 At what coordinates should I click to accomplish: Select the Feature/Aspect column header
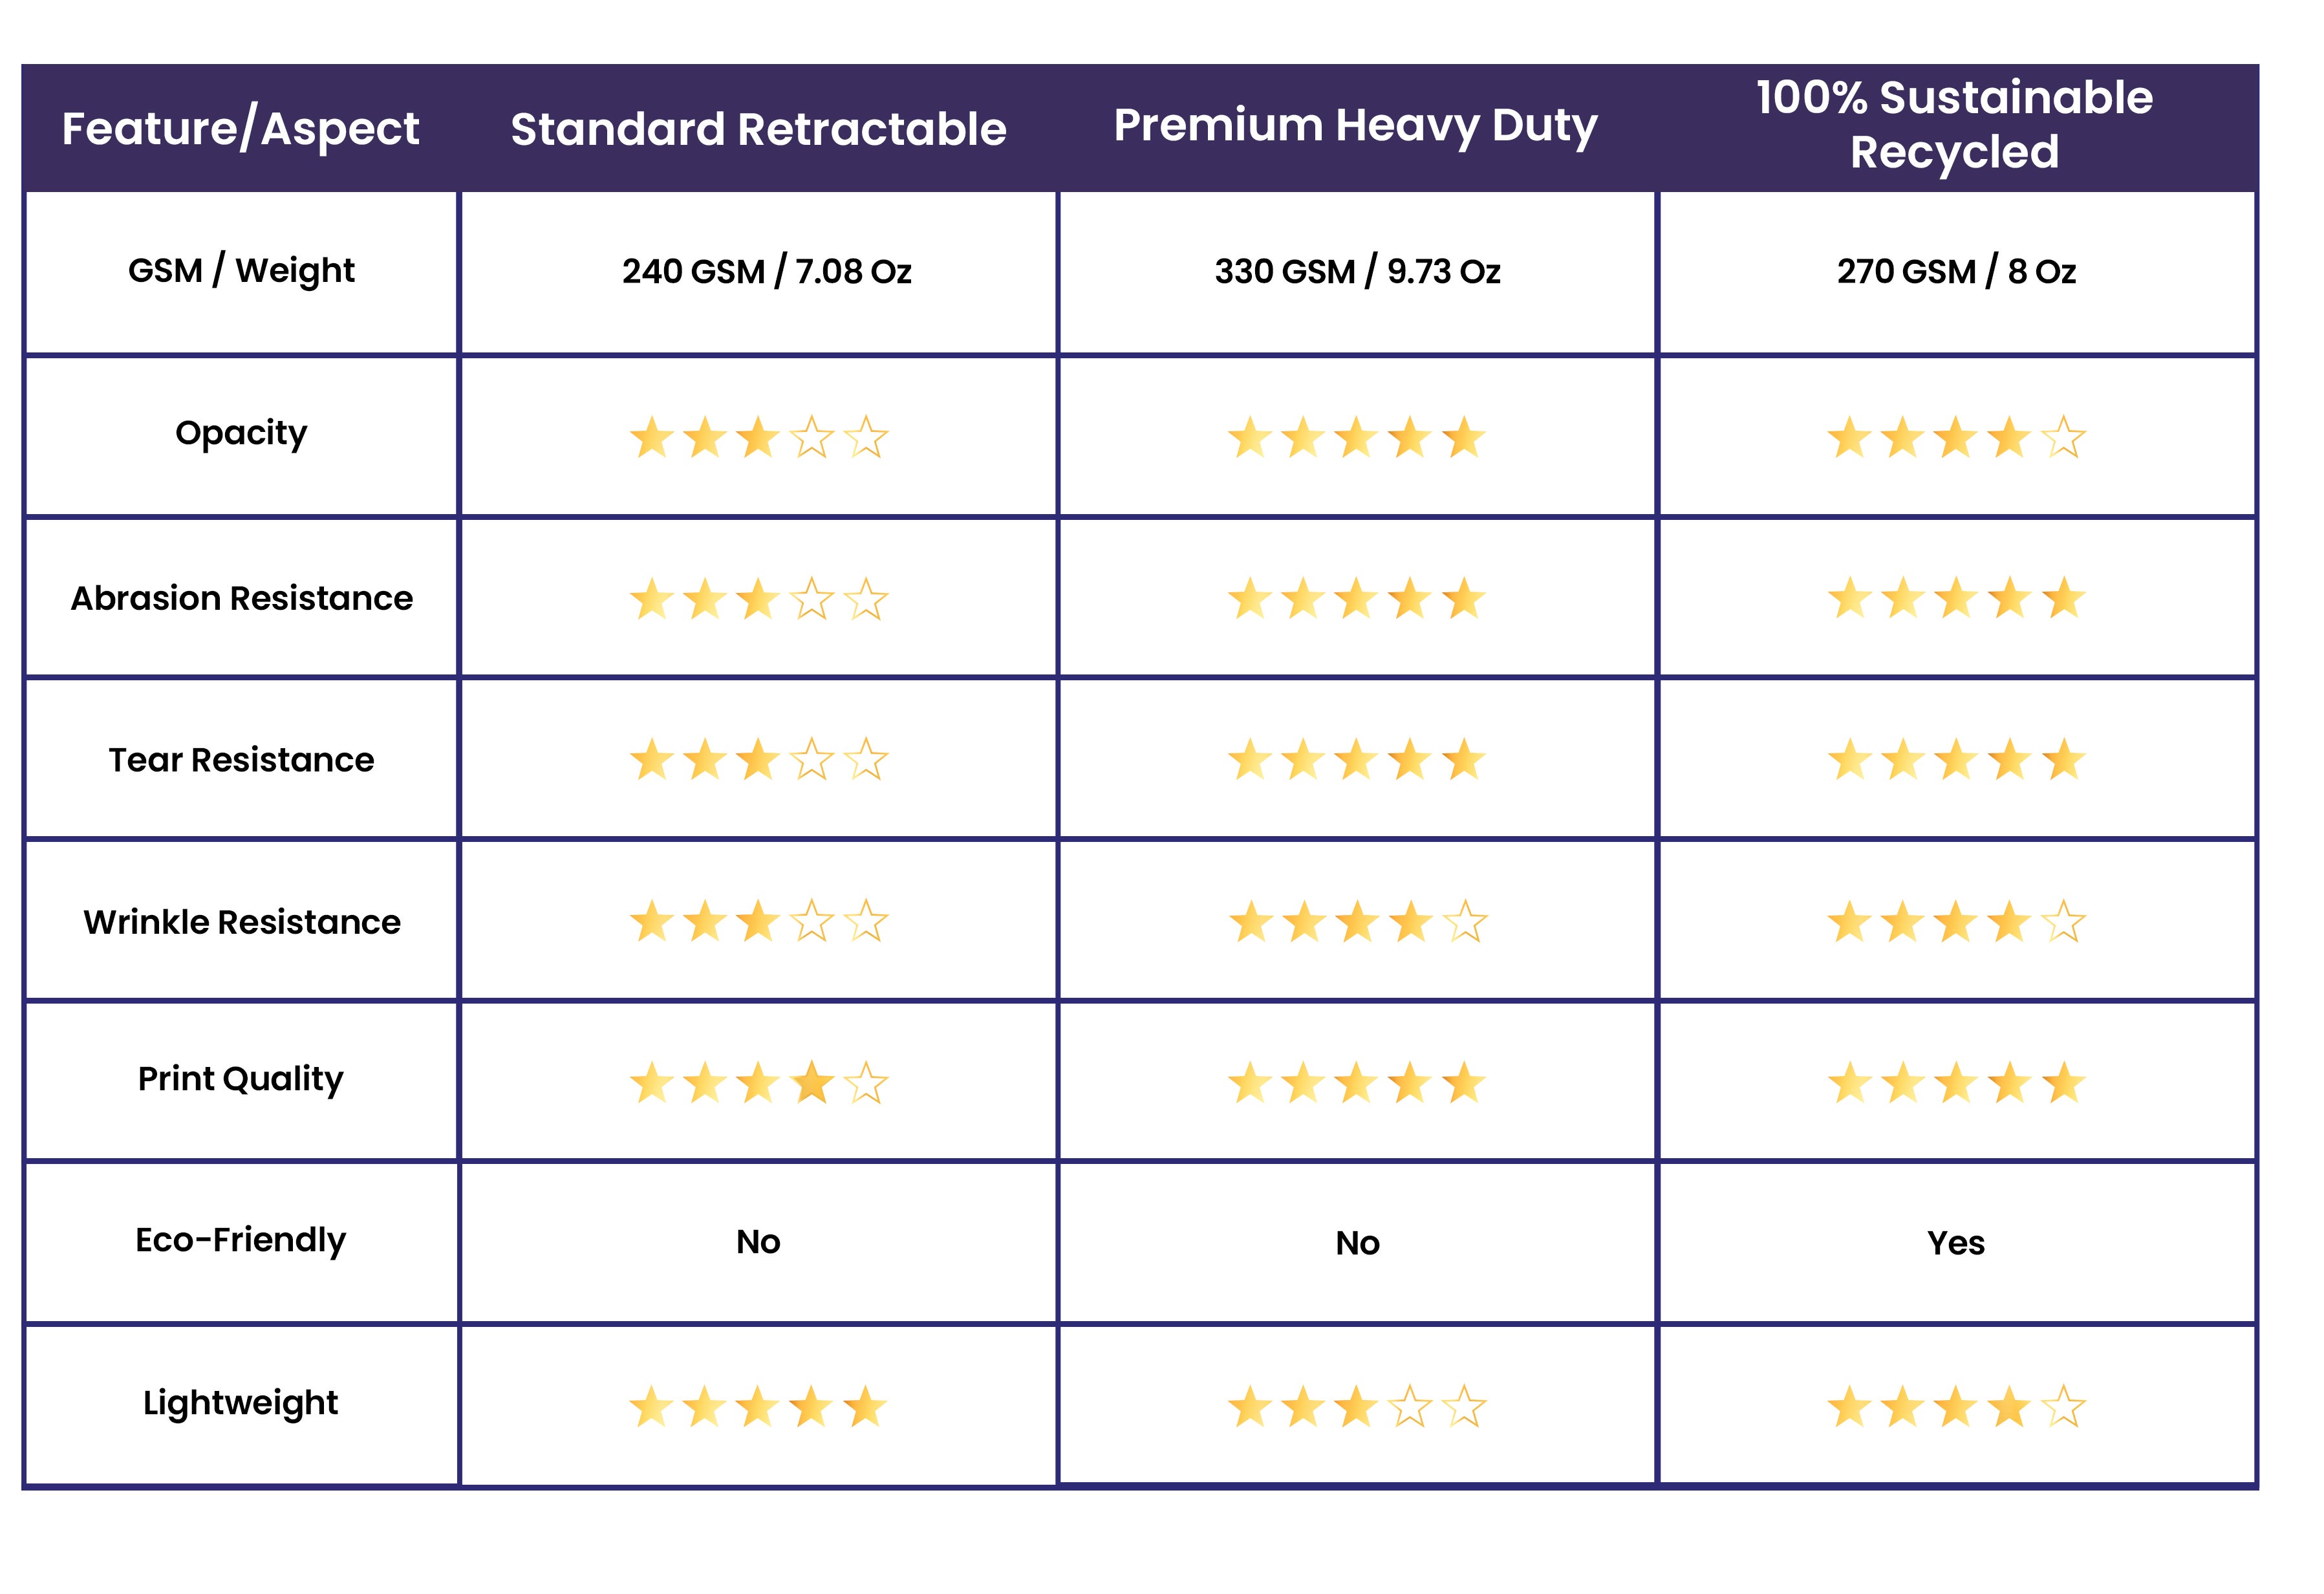241,129
